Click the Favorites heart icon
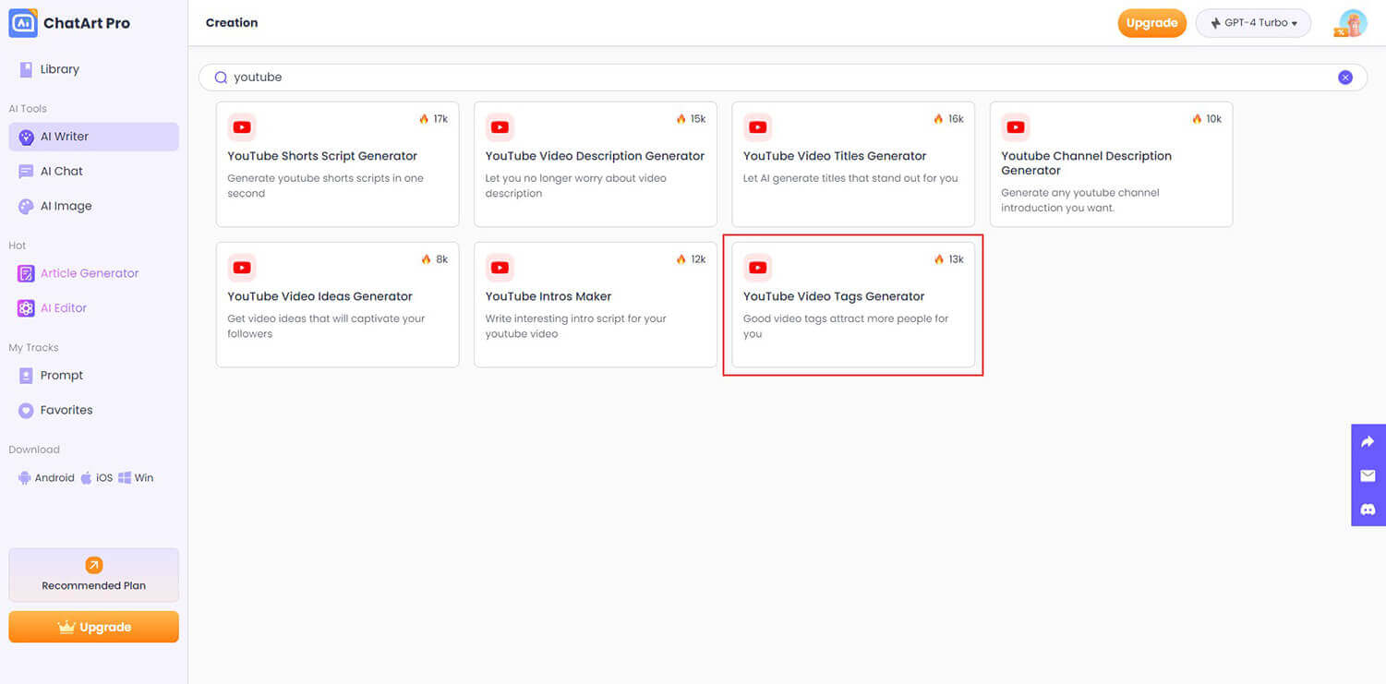 point(26,411)
